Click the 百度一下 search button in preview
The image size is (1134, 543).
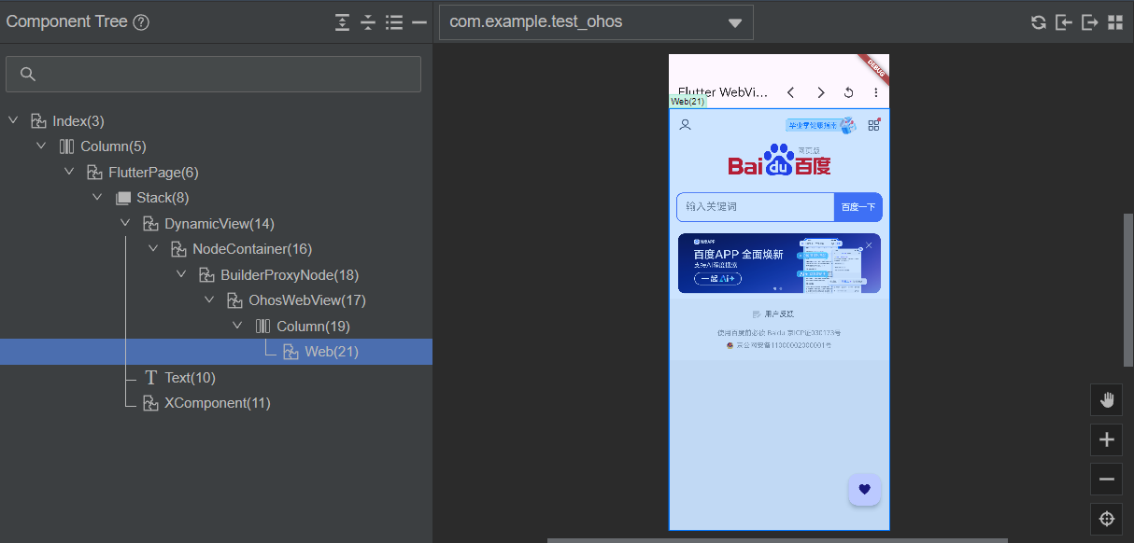(x=858, y=207)
